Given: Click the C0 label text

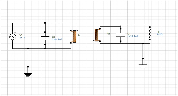Looking at the screenshot, I should pyautogui.click(x=53, y=37).
